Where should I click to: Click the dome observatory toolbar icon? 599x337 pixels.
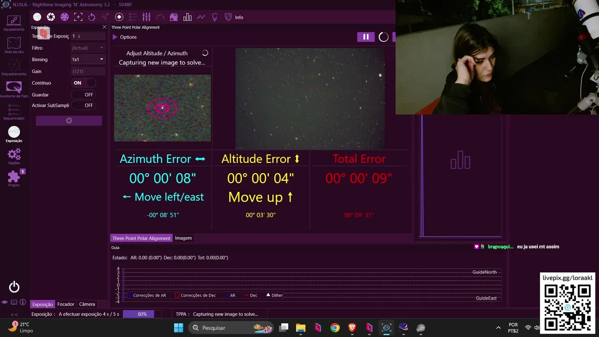(x=174, y=17)
